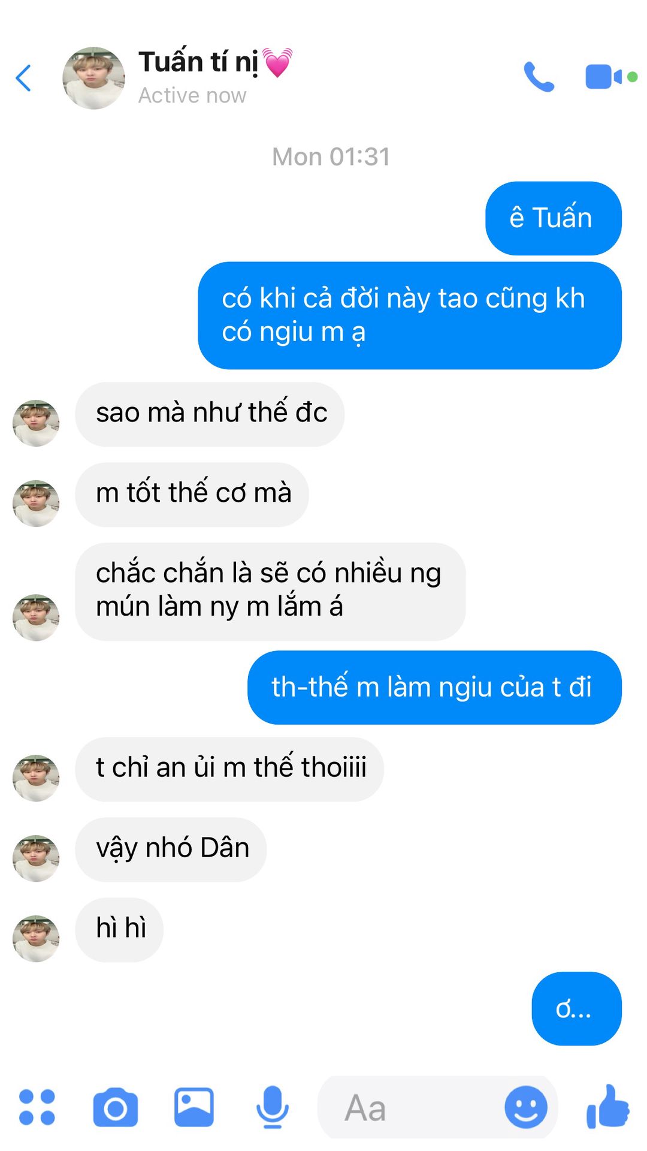Image resolution: width=647 pixels, height=1151 pixels.
Task: Start a voice call with phone icon
Action: coord(539,77)
